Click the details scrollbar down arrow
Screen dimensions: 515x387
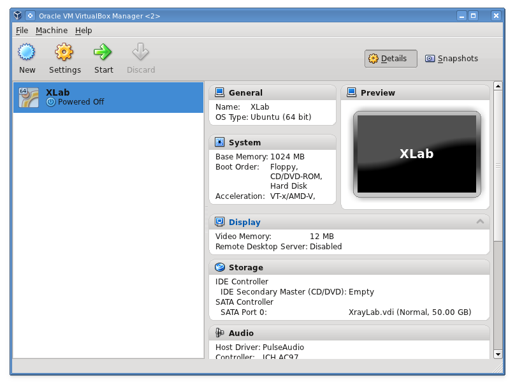[498, 354]
